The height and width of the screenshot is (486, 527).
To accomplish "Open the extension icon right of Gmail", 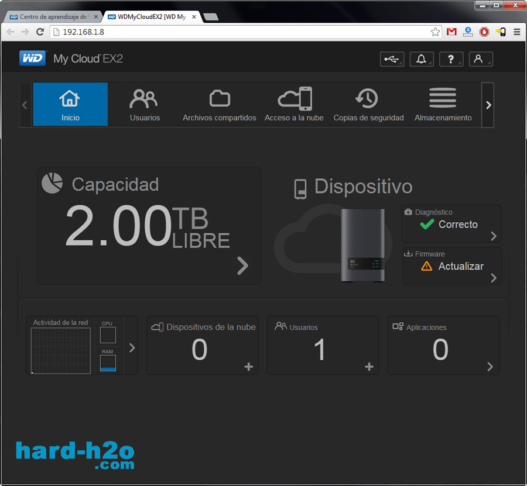I will (x=468, y=32).
